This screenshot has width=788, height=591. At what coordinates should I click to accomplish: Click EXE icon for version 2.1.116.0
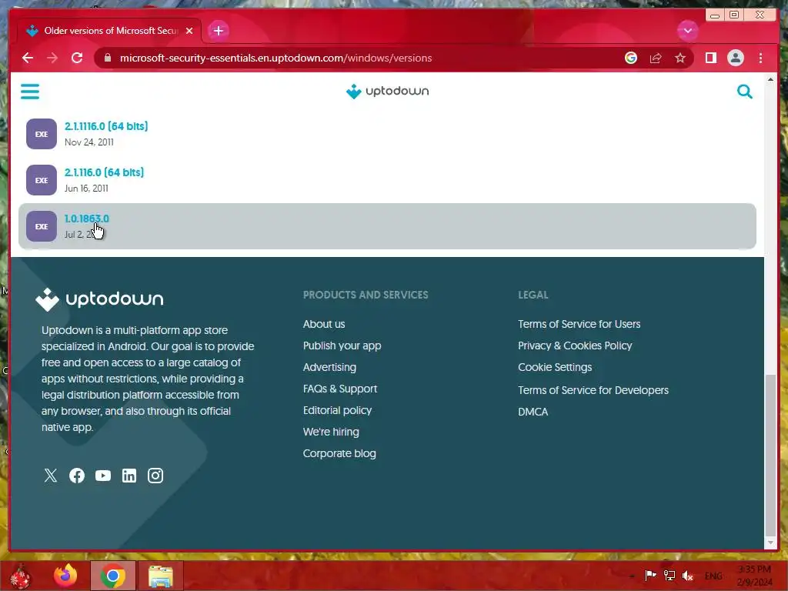(42, 180)
